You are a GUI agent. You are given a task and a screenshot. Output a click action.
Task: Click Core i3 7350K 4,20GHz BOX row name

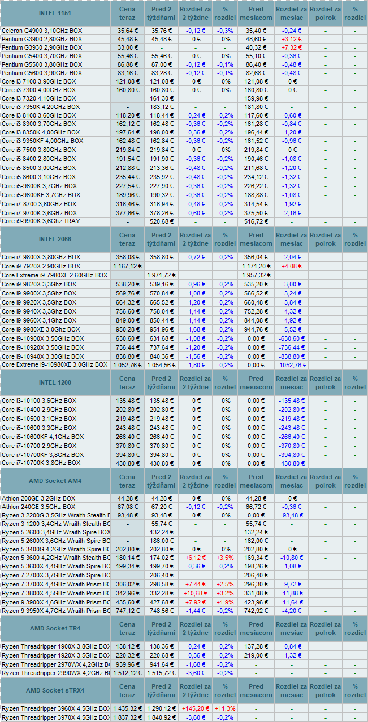pyautogui.click(x=41, y=107)
